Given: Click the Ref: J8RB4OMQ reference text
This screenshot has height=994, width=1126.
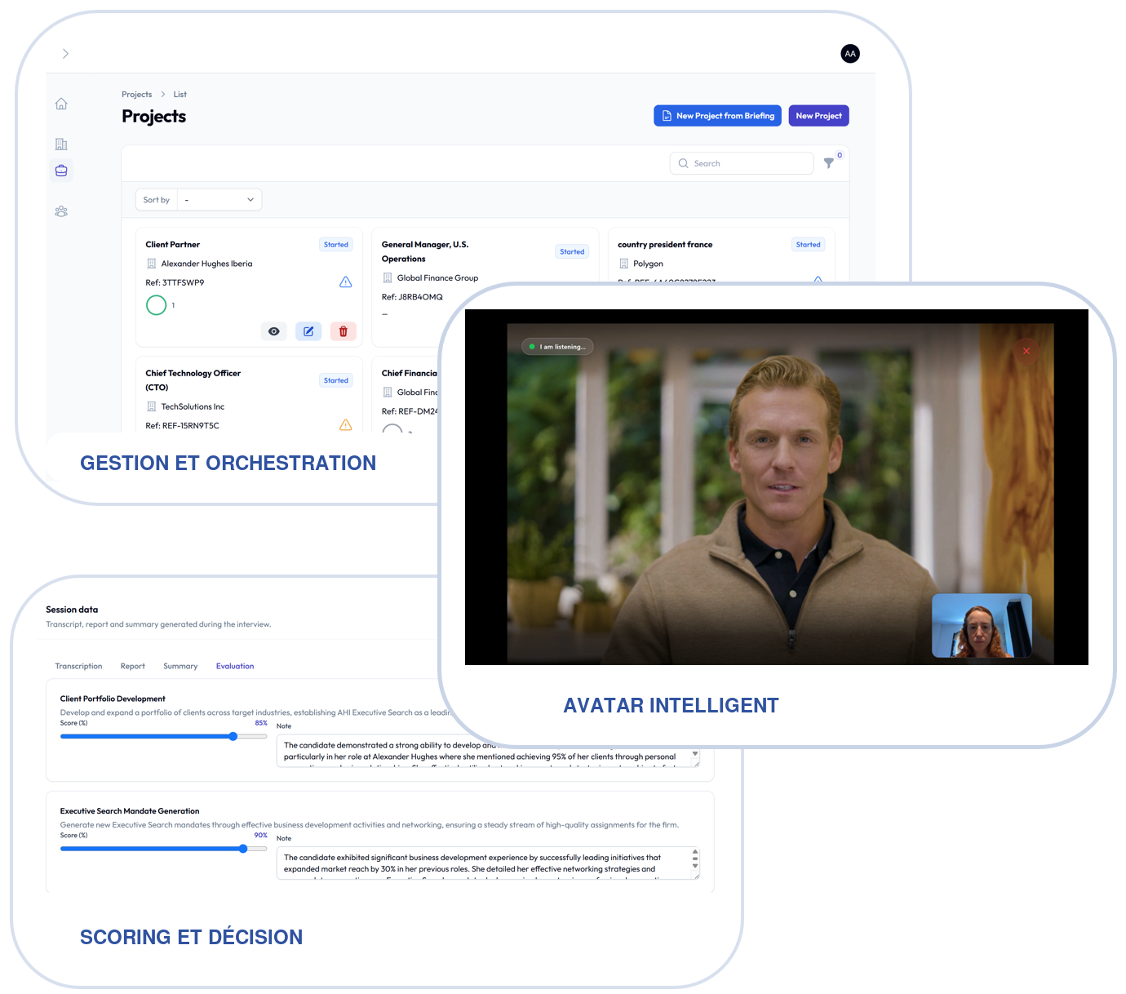Looking at the screenshot, I should [412, 297].
